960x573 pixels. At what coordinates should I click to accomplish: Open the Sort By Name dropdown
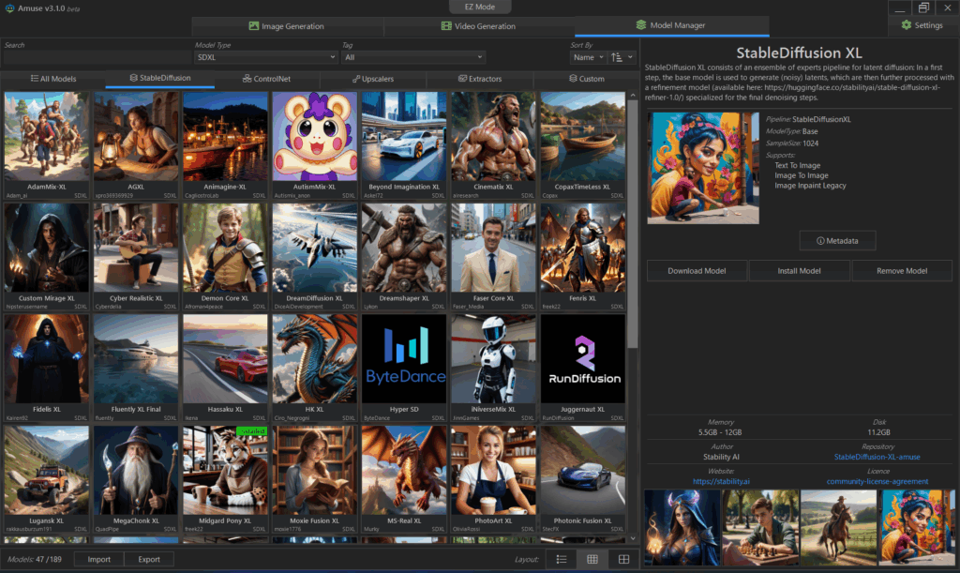point(588,57)
